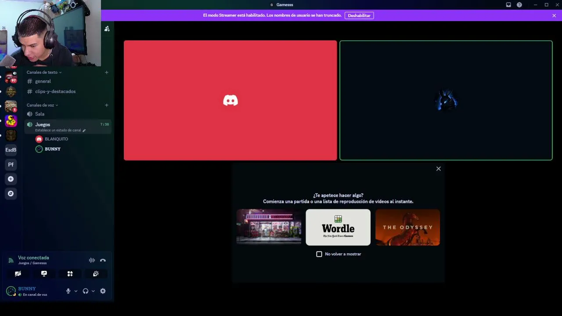Launch the Wordle activity card
562x316 pixels.
pyautogui.click(x=338, y=227)
